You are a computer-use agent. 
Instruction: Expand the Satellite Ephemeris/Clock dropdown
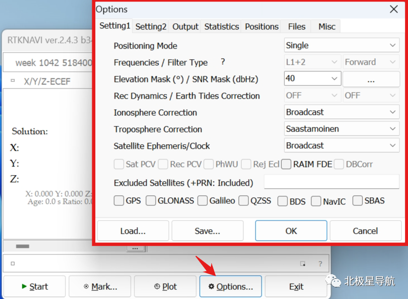point(342,145)
